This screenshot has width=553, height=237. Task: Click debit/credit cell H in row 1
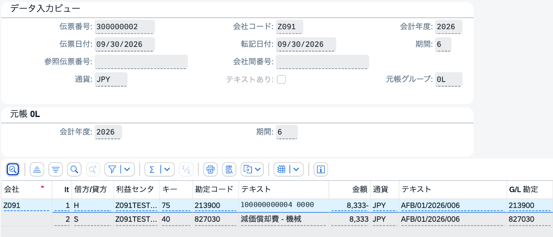click(x=93, y=205)
